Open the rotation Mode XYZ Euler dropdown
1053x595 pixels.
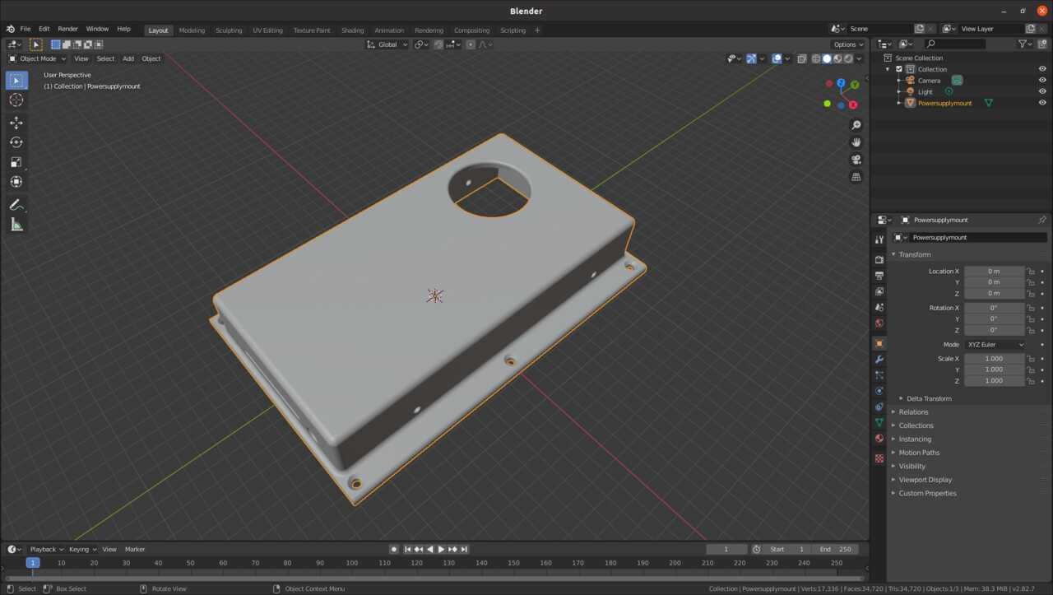(x=995, y=345)
